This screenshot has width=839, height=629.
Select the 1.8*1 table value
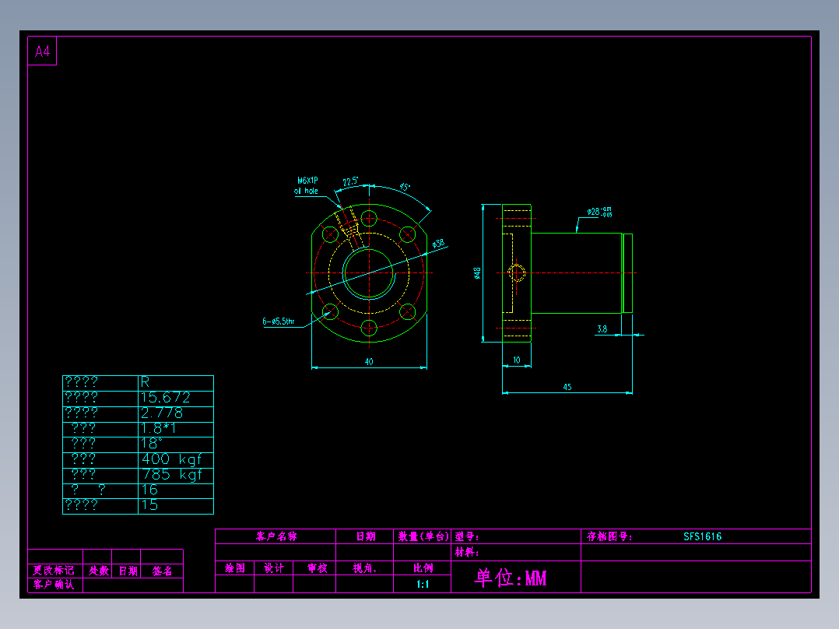pos(158,428)
